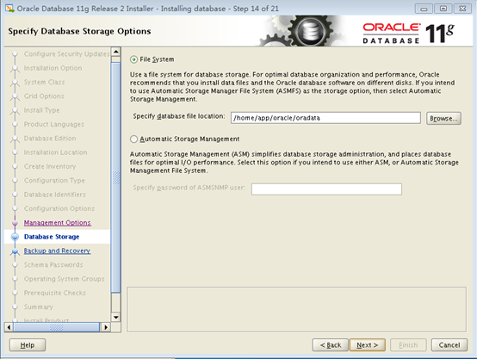Click the Operating System Groups step text

pyautogui.click(x=65, y=279)
